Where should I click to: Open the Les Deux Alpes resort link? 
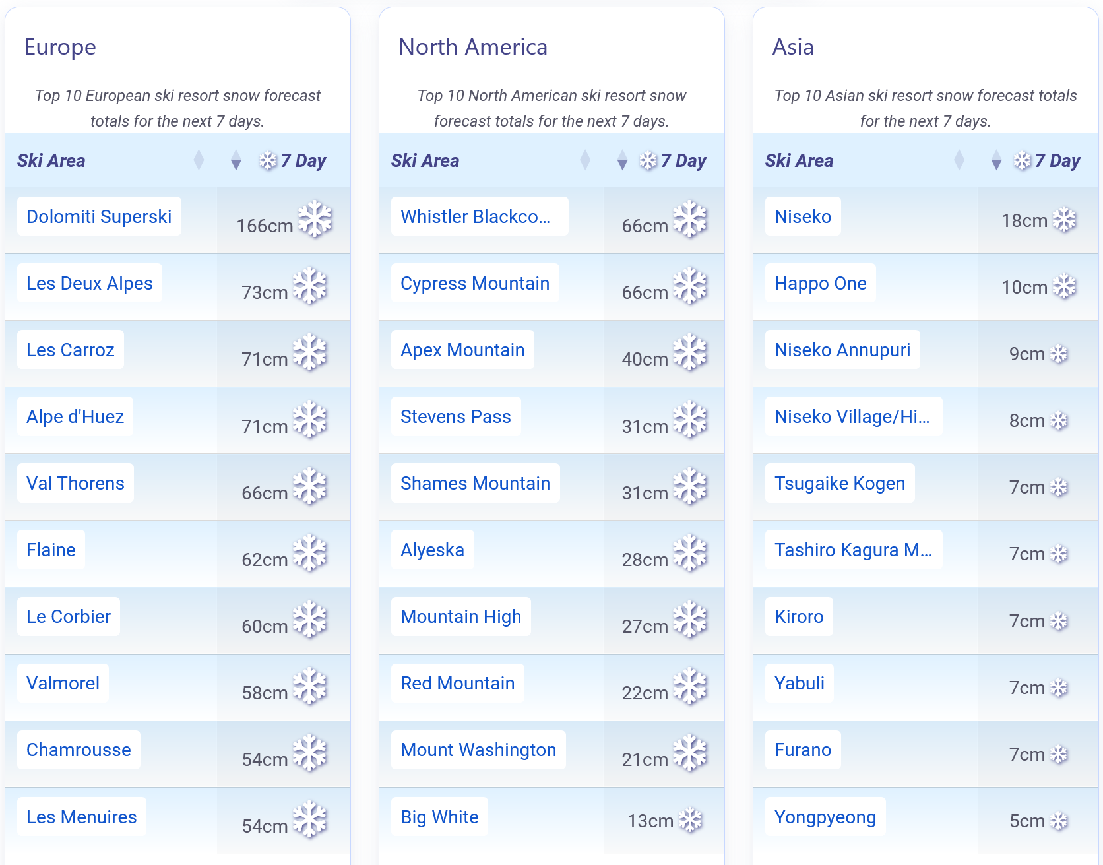pos(90,283)
